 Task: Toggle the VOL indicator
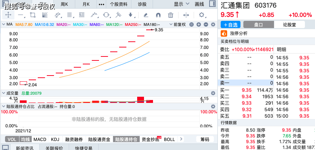[x=12, y=139]
